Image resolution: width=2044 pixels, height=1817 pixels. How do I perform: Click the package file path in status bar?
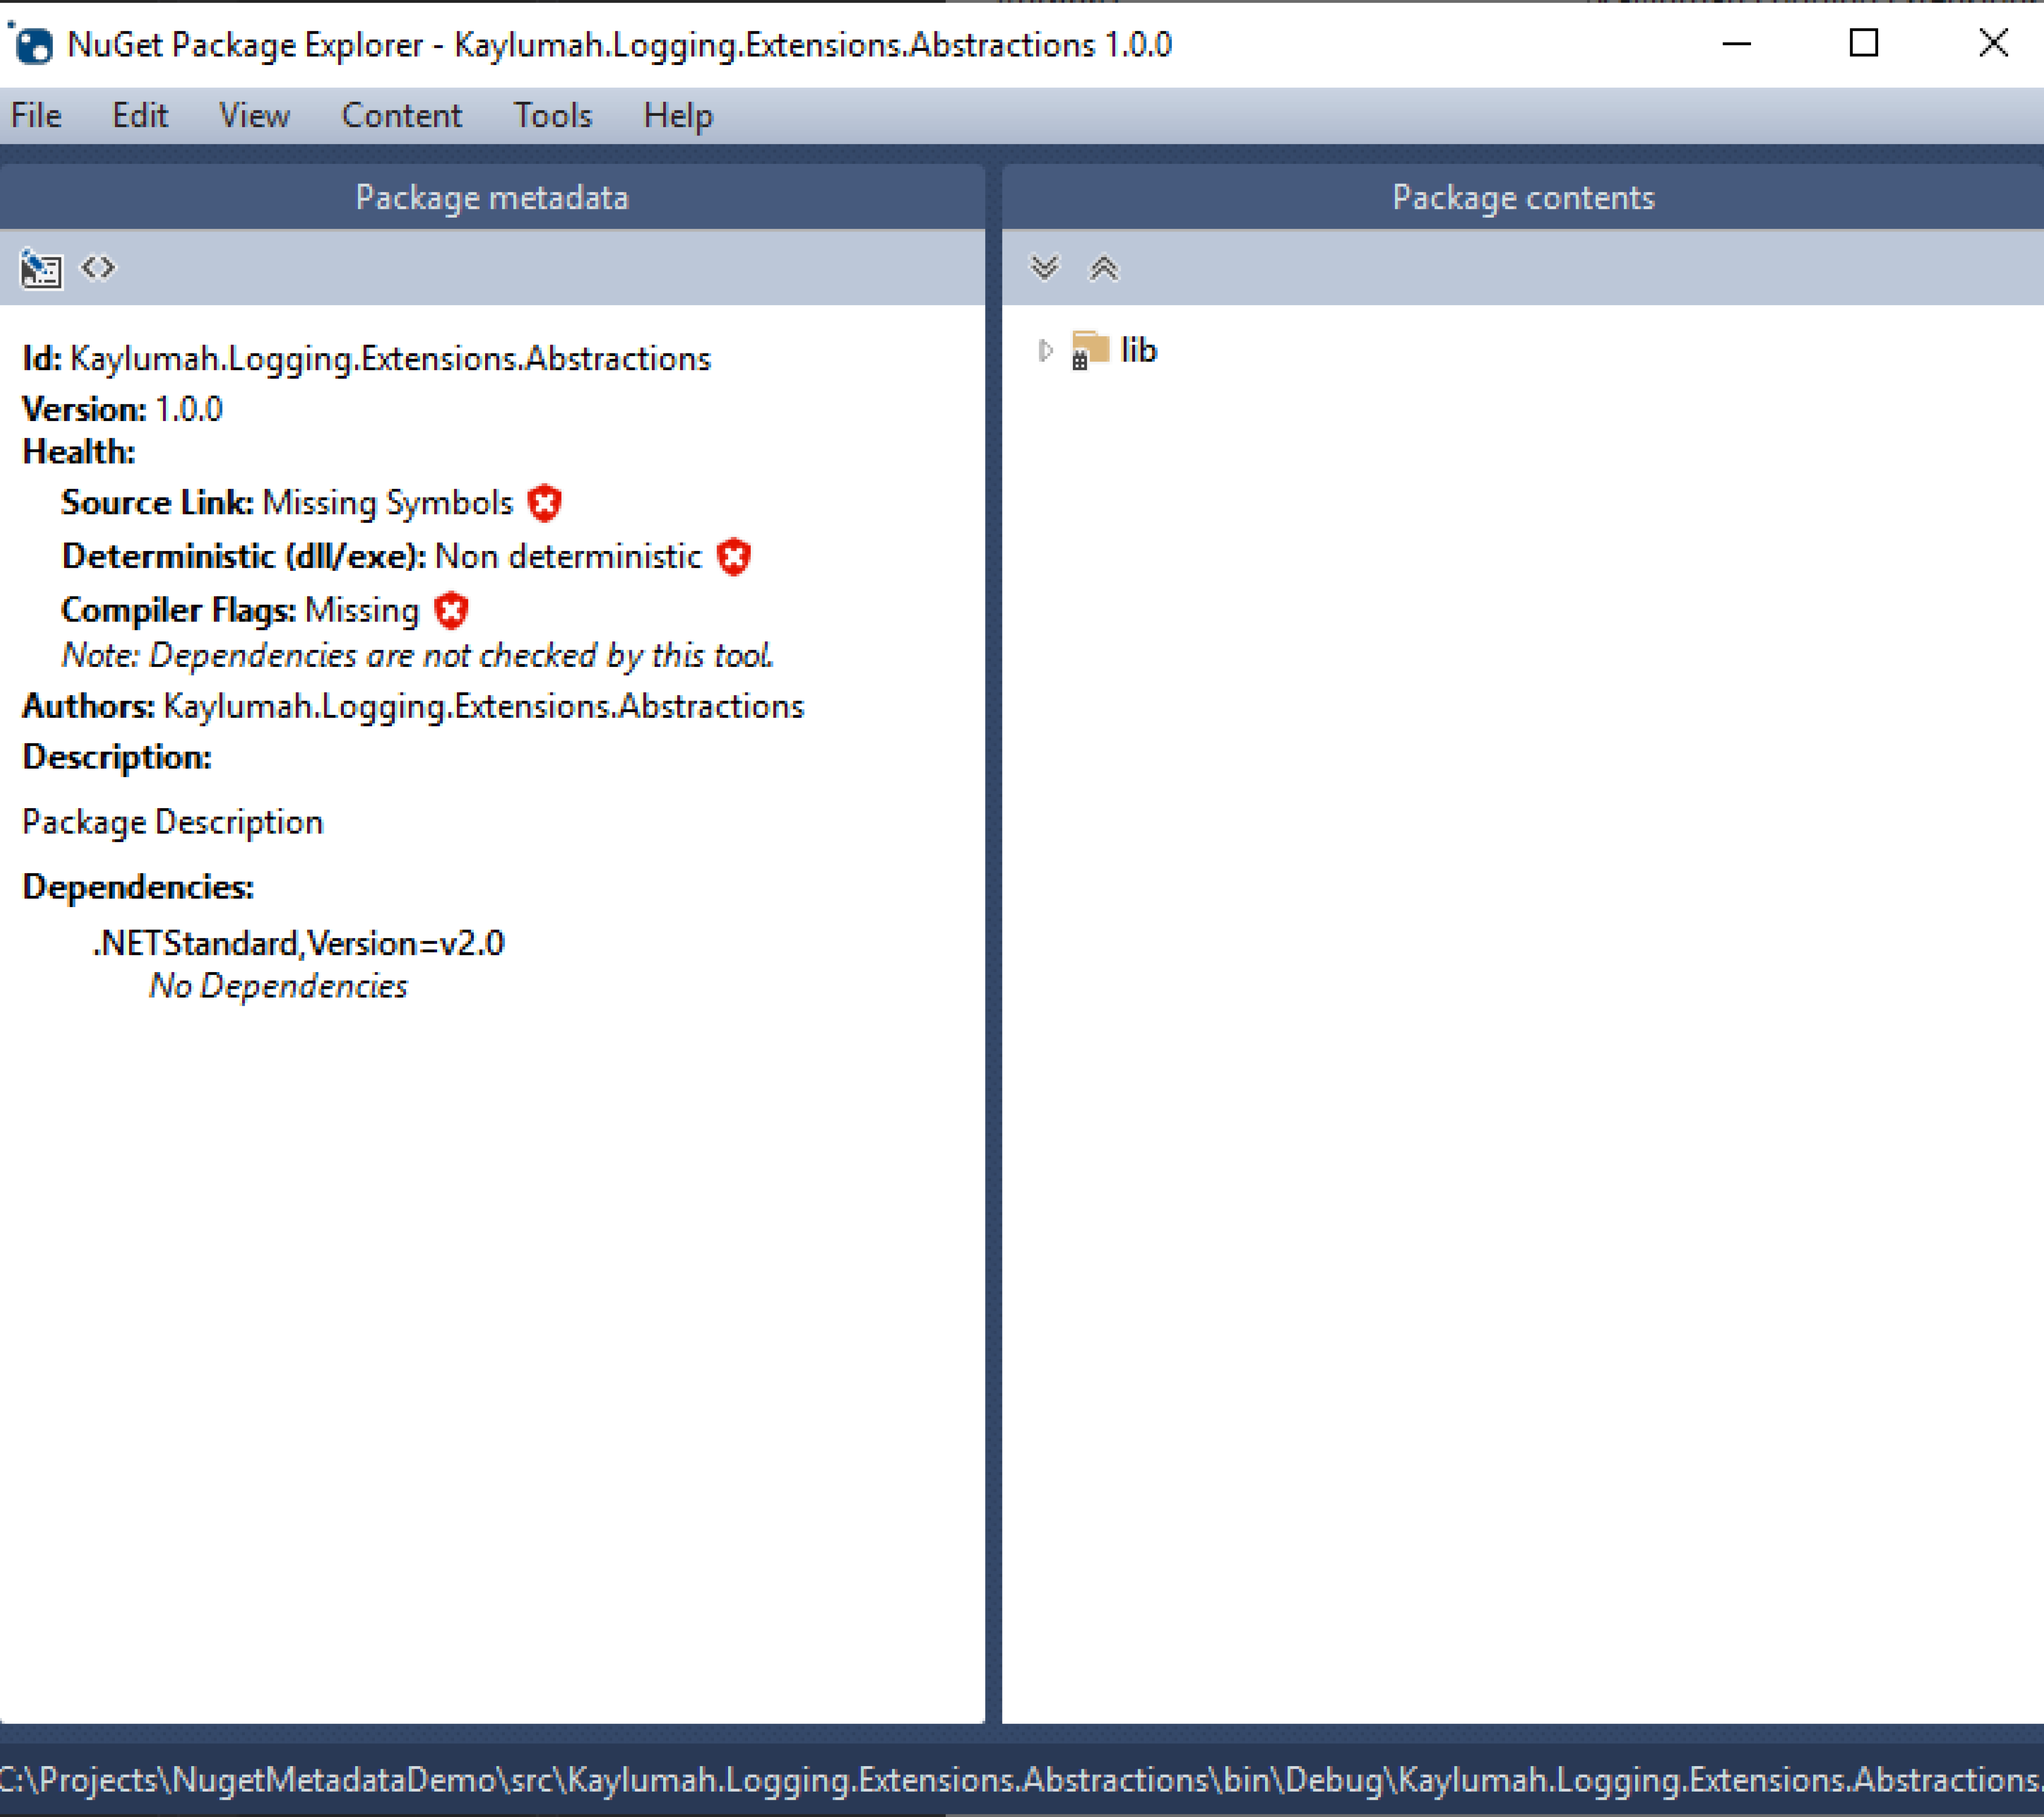tap(1022, 1780)
